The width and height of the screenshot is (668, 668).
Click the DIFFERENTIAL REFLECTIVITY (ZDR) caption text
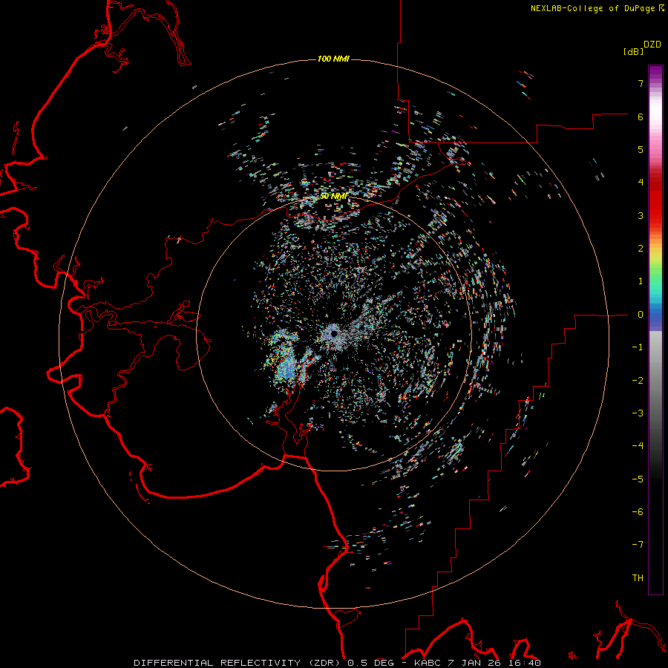coord(238,663)
